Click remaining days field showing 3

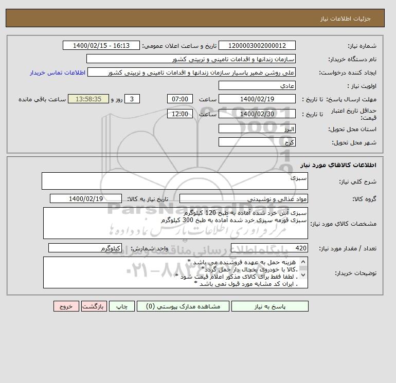[x=132, y=99]
